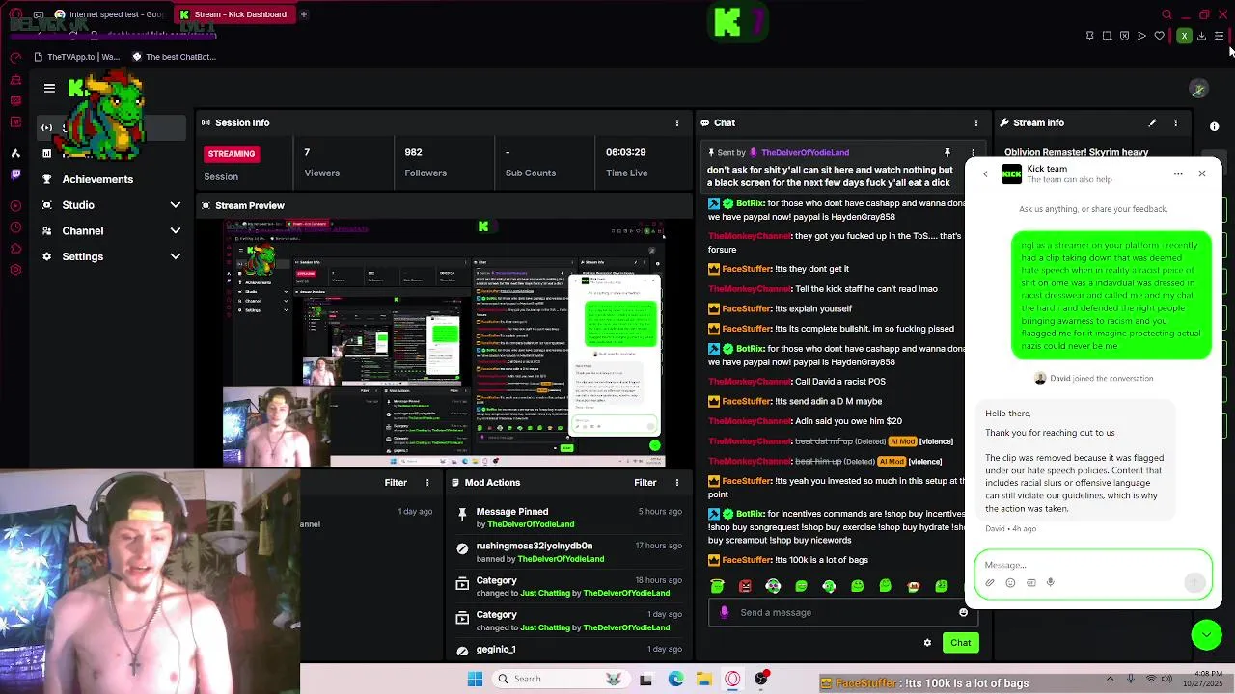Click the heart bookmark icon in address bar
The width and height of the screenshot is (1235, 694).
pos(1159,37)
